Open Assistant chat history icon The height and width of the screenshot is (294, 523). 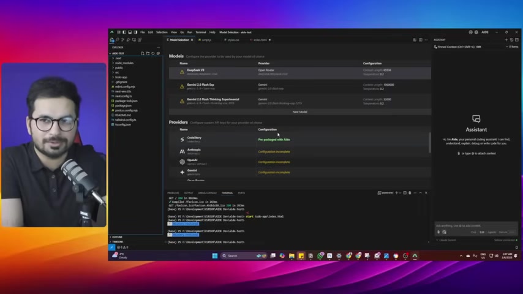(511, 40)
